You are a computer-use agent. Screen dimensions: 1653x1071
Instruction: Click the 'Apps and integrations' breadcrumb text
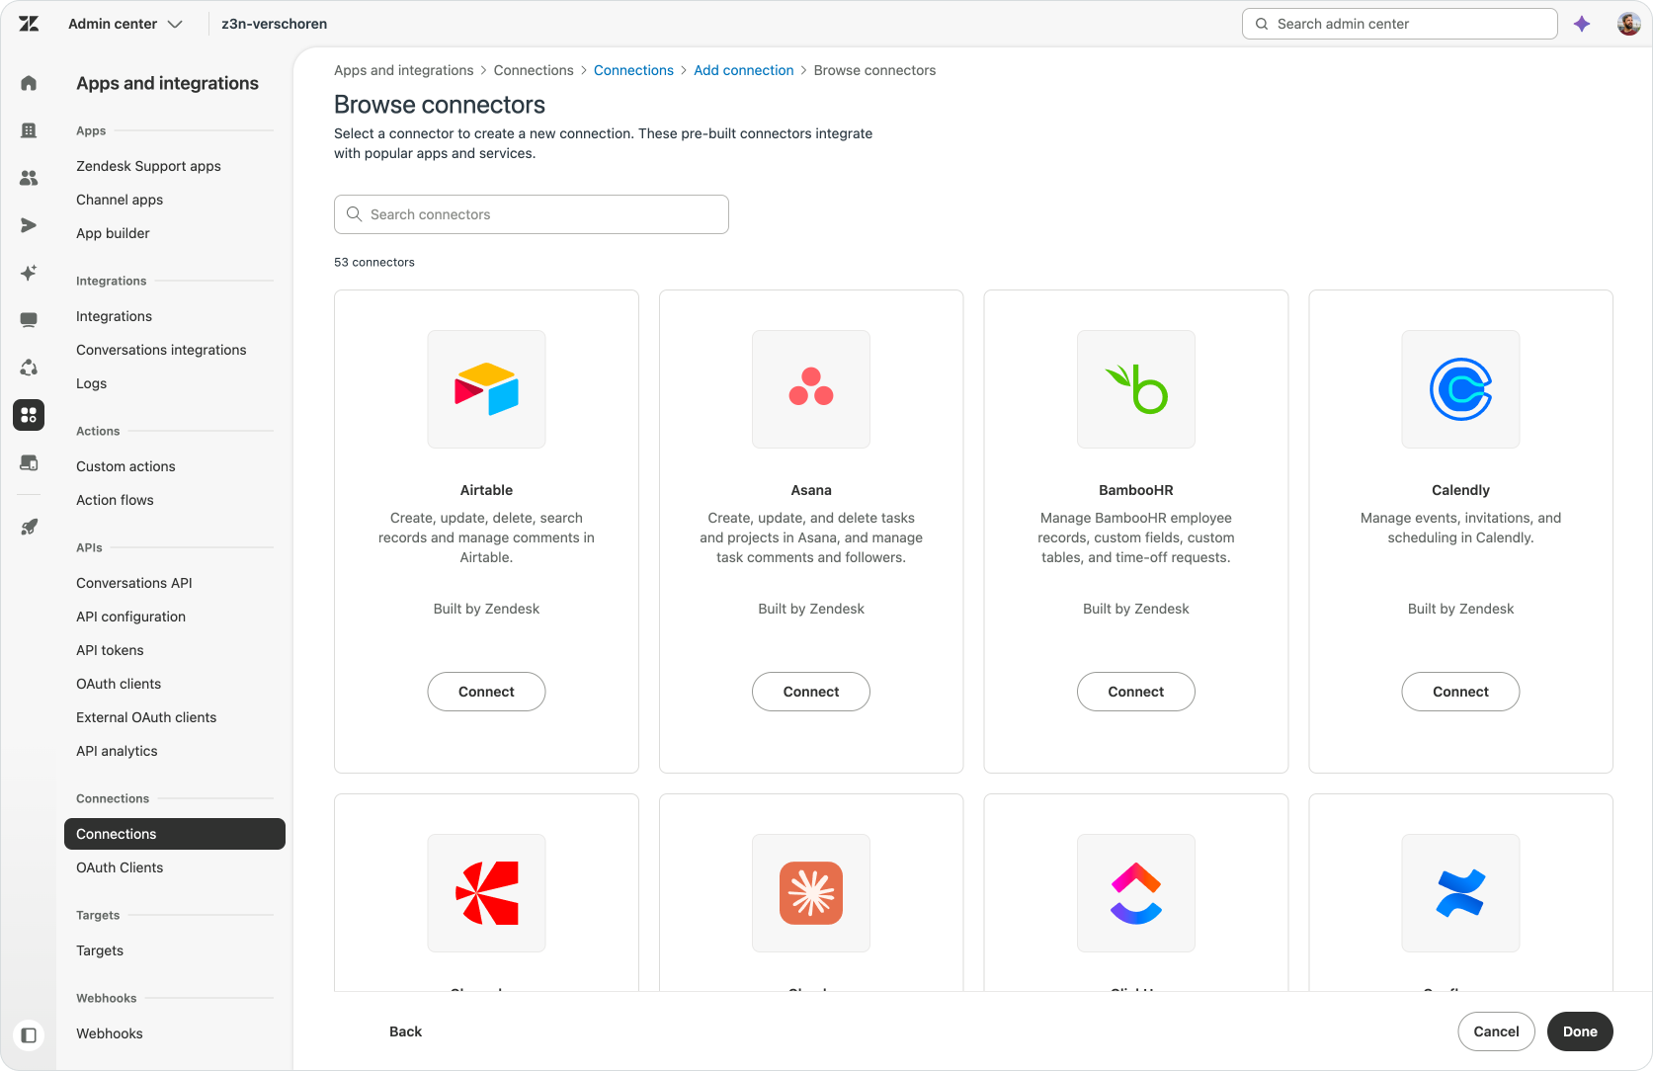pos(404,70)
